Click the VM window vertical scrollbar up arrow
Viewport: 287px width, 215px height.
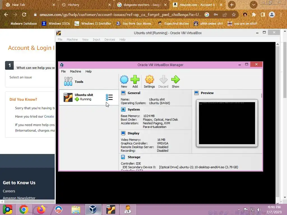coord(277,44)
